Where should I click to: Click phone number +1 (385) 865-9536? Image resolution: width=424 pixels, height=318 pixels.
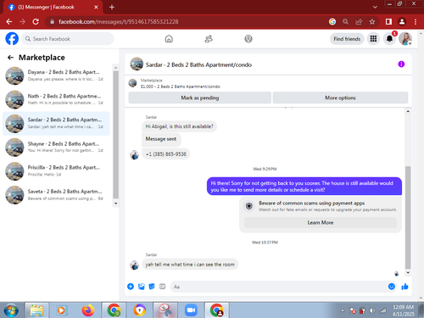tap(166, 154)
